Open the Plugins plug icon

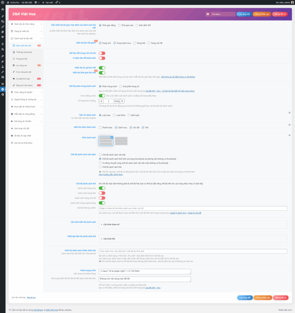pyautogui.click(x=2, y=61)
